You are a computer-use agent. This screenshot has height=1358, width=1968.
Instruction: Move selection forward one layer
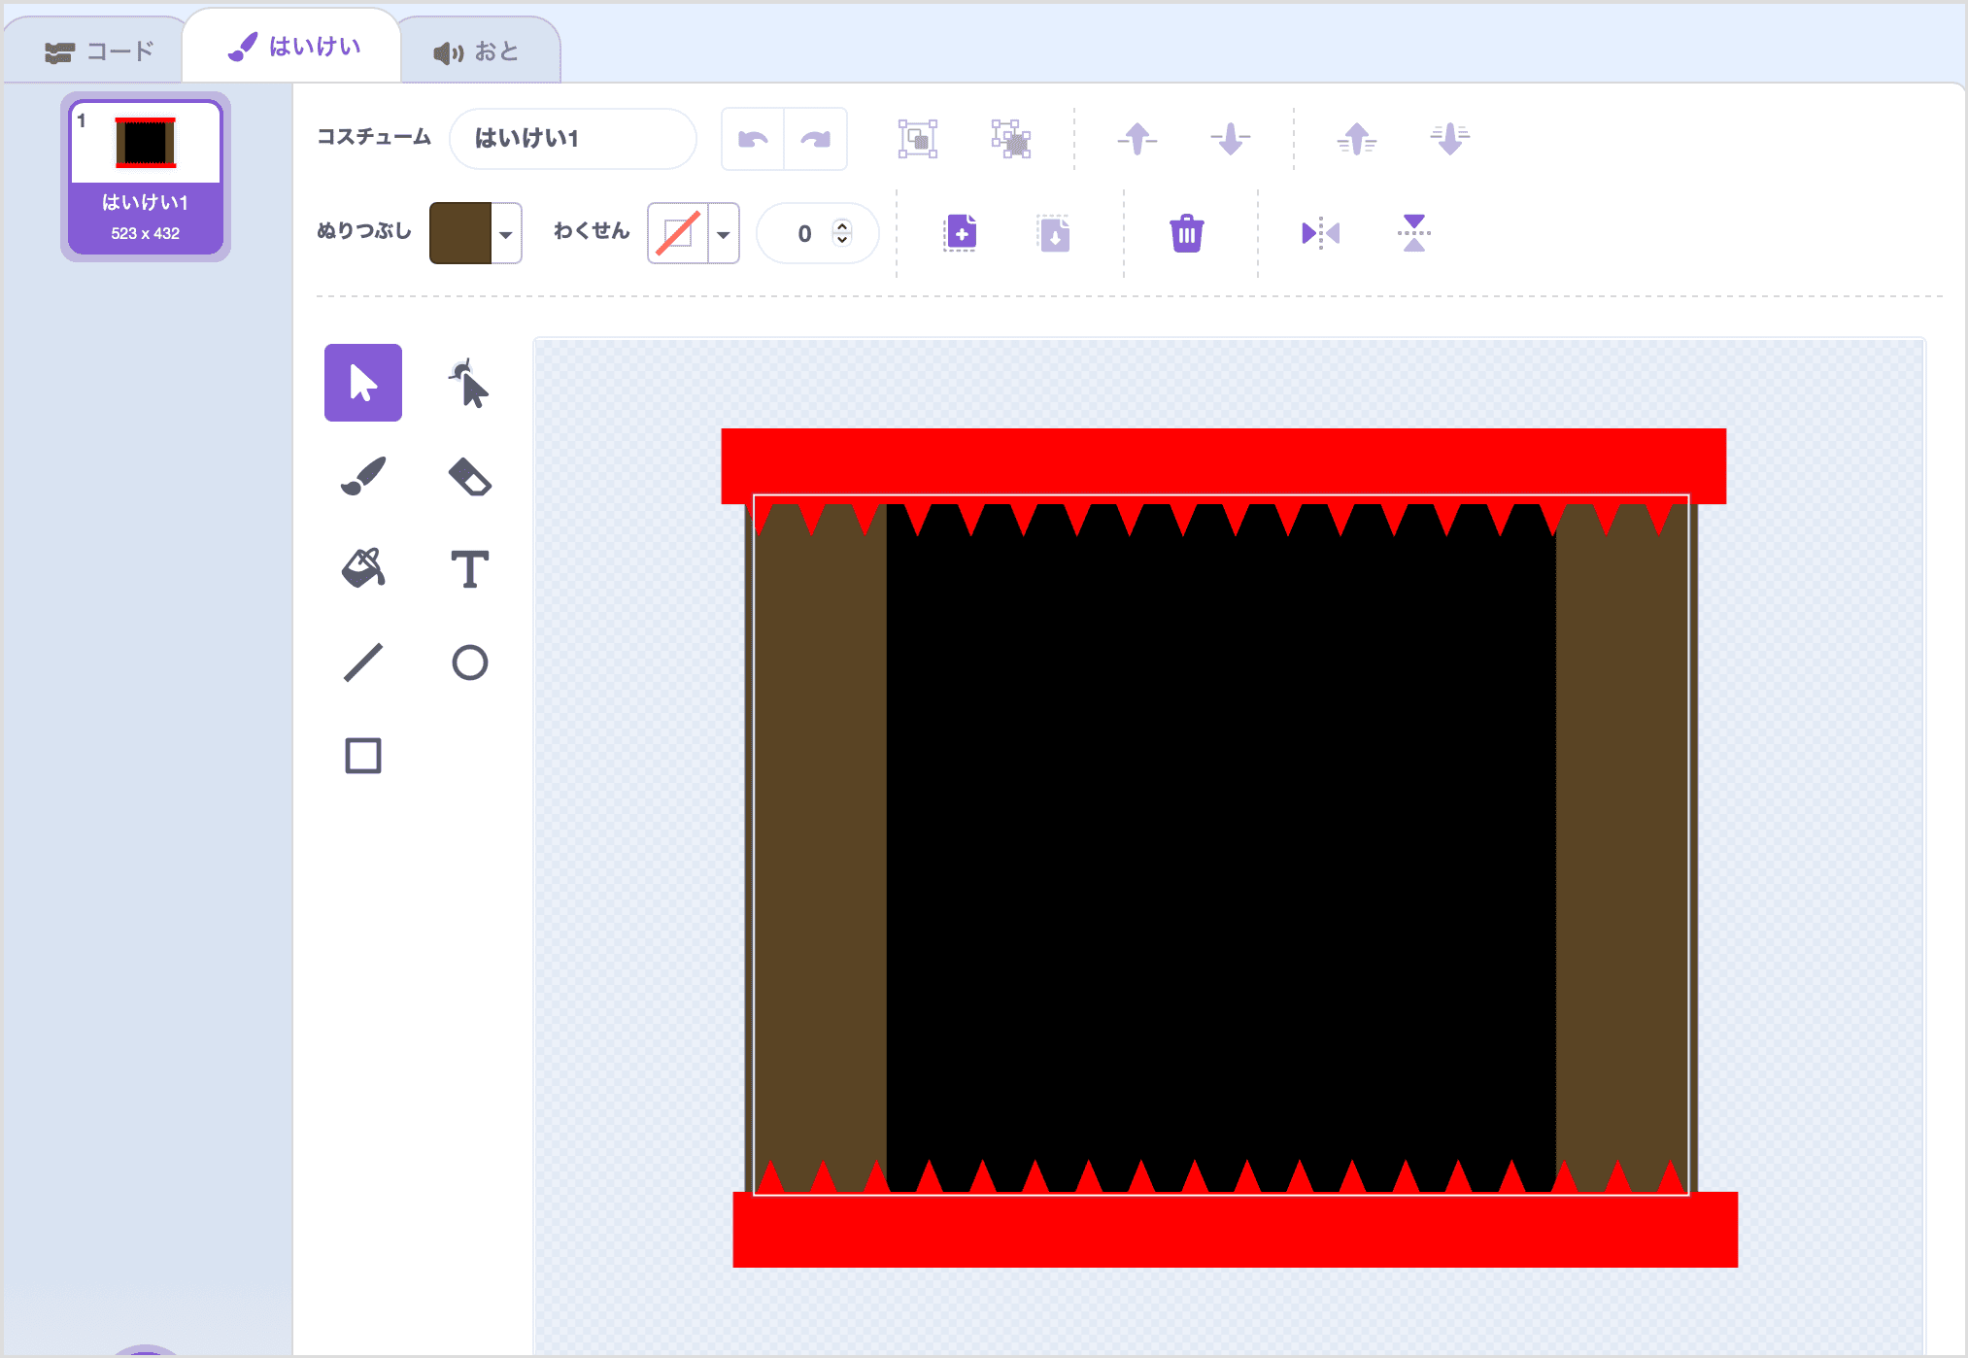pos(1137,139)
